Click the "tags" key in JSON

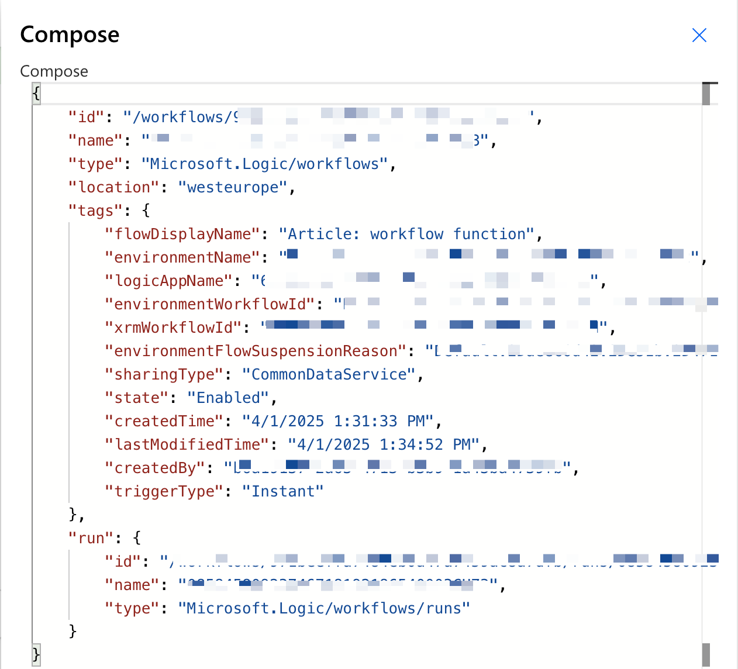[95, 211]
